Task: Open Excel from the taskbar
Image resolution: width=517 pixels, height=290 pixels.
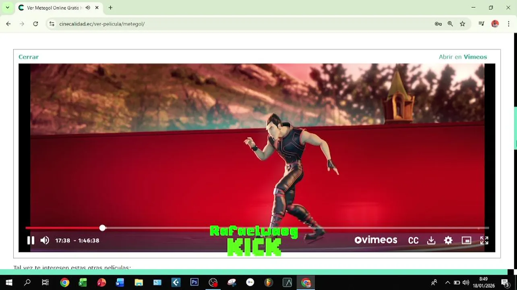Action: pos(83,283)
